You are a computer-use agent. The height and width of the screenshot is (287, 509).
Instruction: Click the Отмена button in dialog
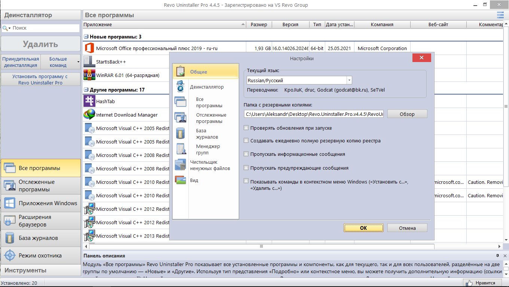pos(407,228)
